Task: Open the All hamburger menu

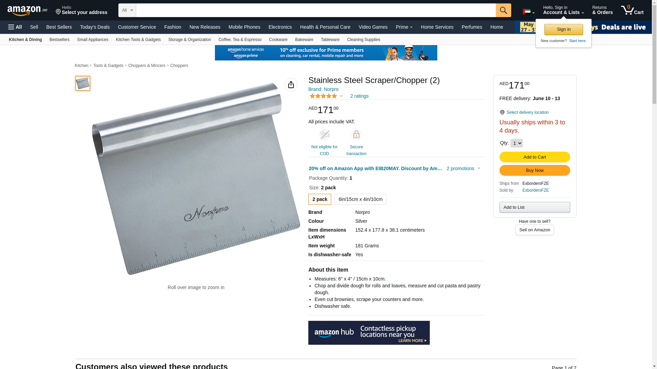Action: pos(15,27)
